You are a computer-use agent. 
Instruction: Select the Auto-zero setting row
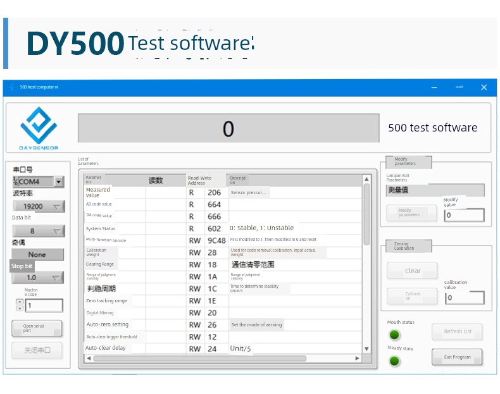tap(223, 325)
